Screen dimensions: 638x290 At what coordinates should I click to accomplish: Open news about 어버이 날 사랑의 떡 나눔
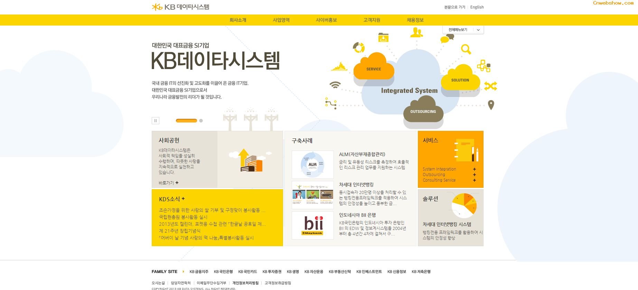(206, 238)
